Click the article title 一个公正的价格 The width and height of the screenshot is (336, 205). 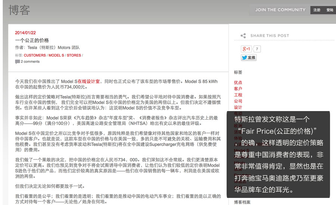pos(32,40)
